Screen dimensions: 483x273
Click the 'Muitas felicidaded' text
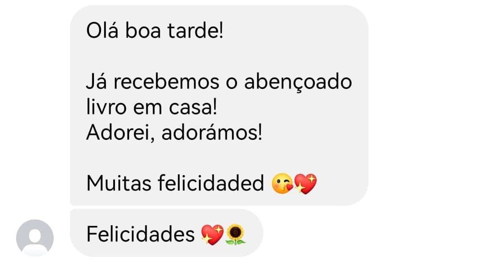click(x=175, y=183)
